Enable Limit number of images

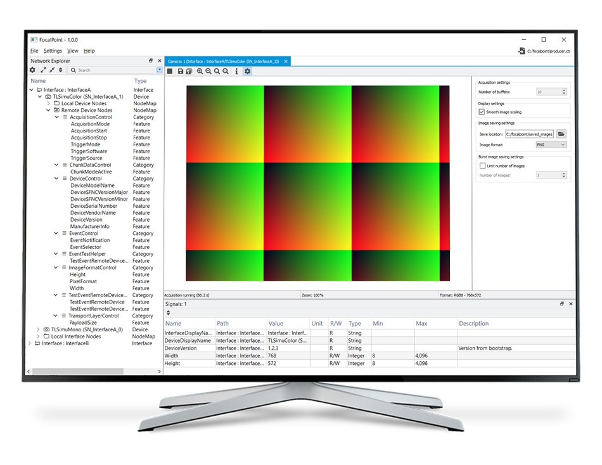482,166
